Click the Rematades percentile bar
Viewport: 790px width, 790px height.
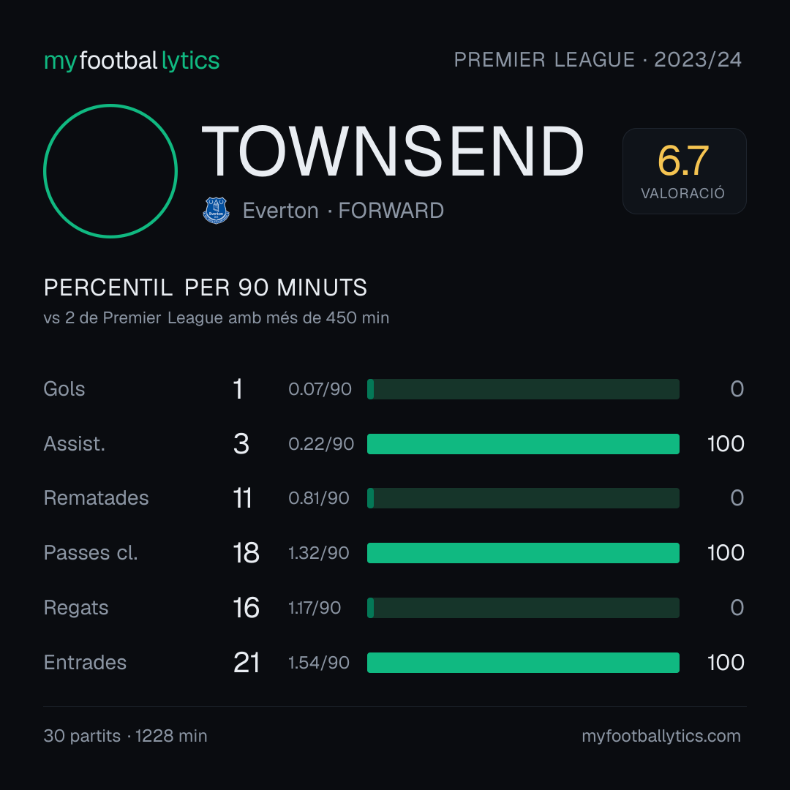[523, 498]
